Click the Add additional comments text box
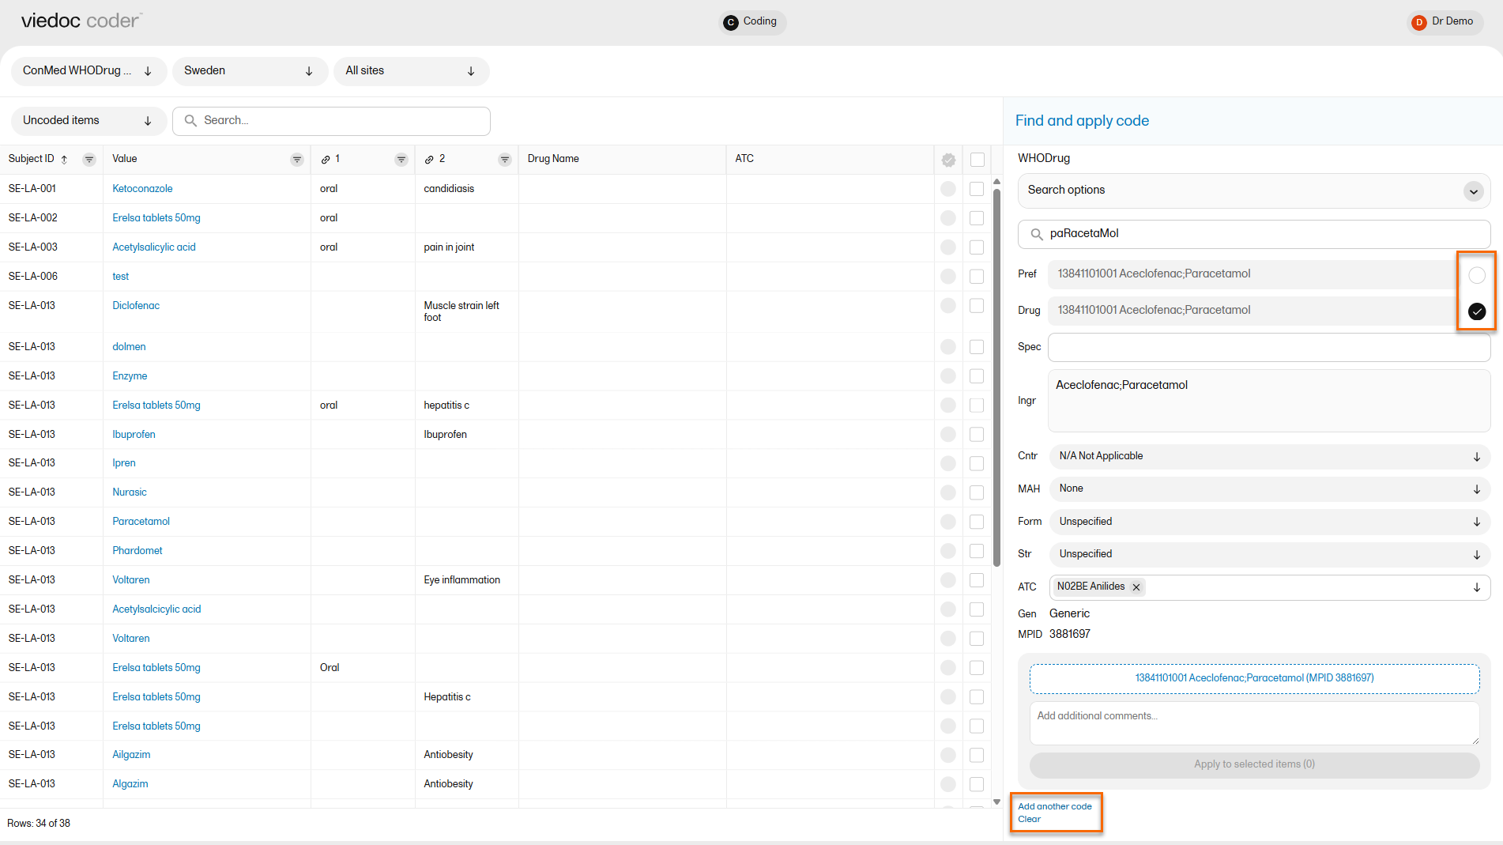 1253,722
